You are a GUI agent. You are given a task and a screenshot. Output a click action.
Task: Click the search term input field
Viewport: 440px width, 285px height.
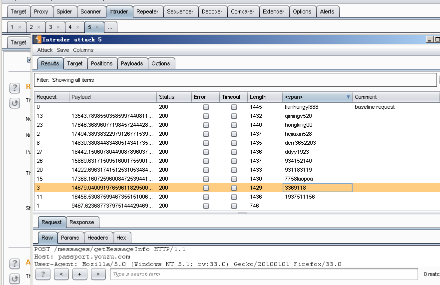(x=264, y=274)
